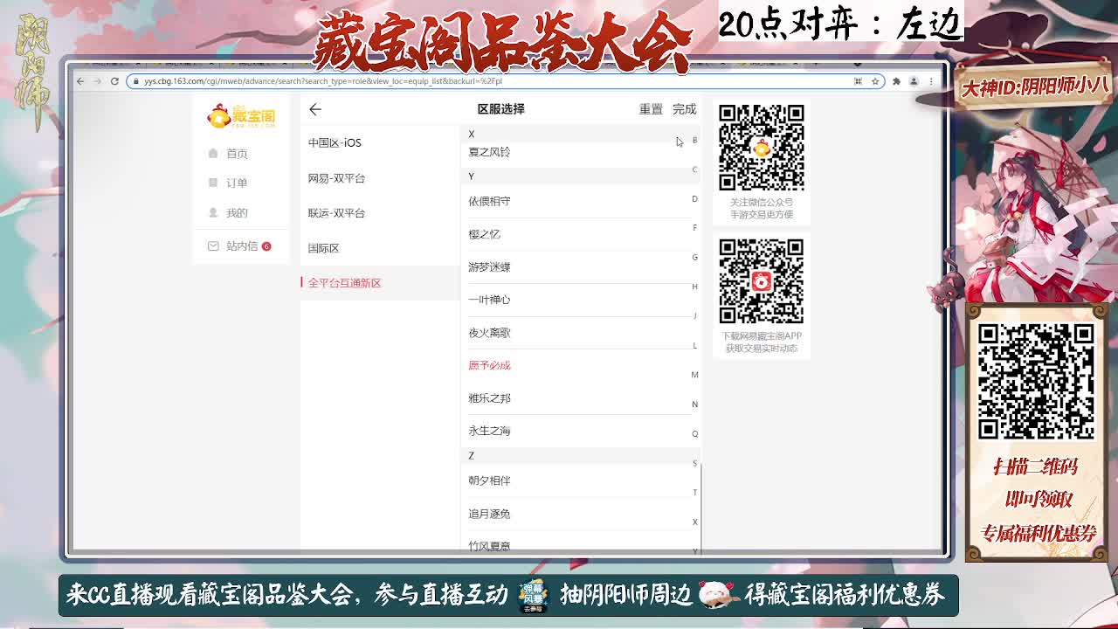Click the mail envelope icon beside 站内信
Screen dimensions: 1118x629
click(213, 246)
